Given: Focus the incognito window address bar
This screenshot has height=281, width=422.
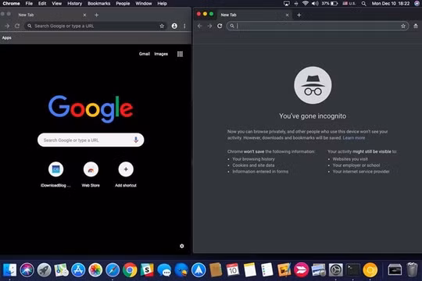Looking at the screenshot, I should pos(317,26).
